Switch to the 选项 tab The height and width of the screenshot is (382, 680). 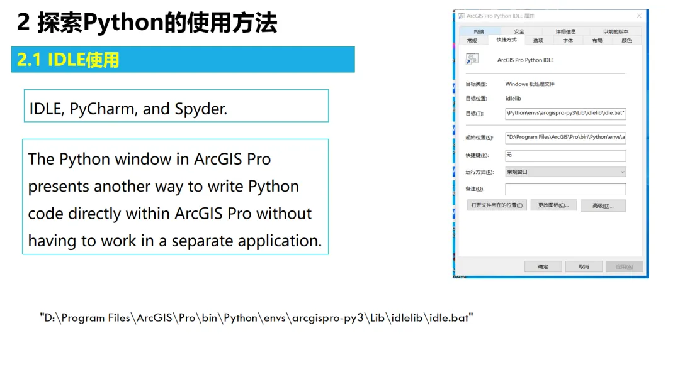pos(538,40)
